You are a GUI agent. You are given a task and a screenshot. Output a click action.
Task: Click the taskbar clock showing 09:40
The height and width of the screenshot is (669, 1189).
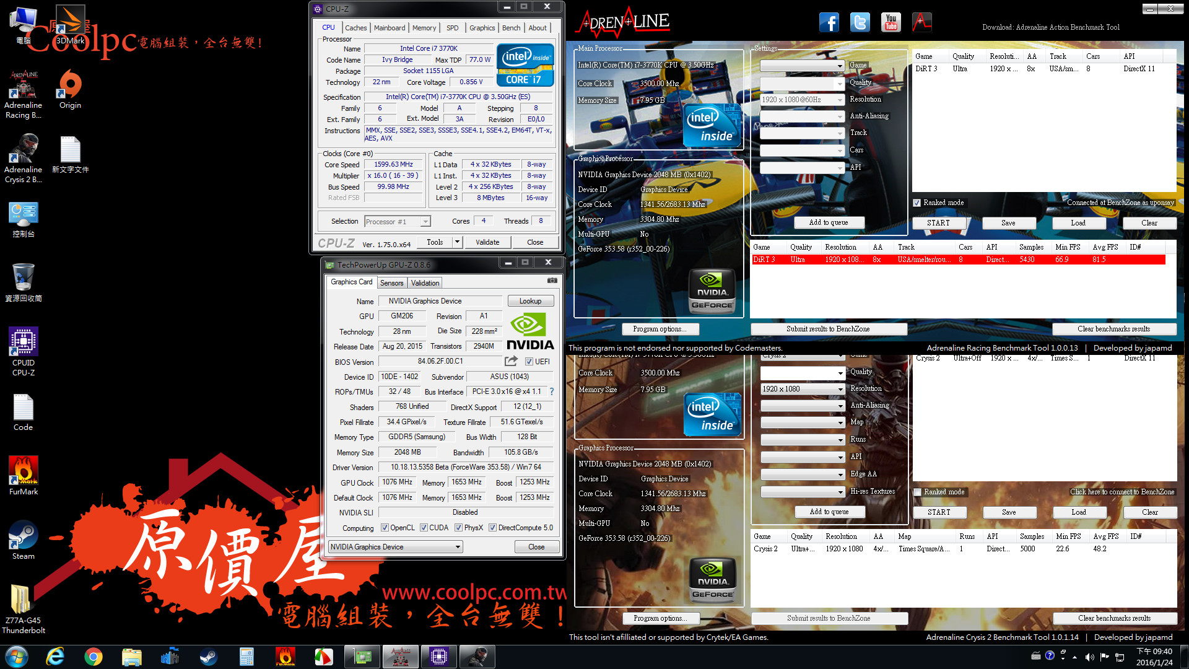1154,657
